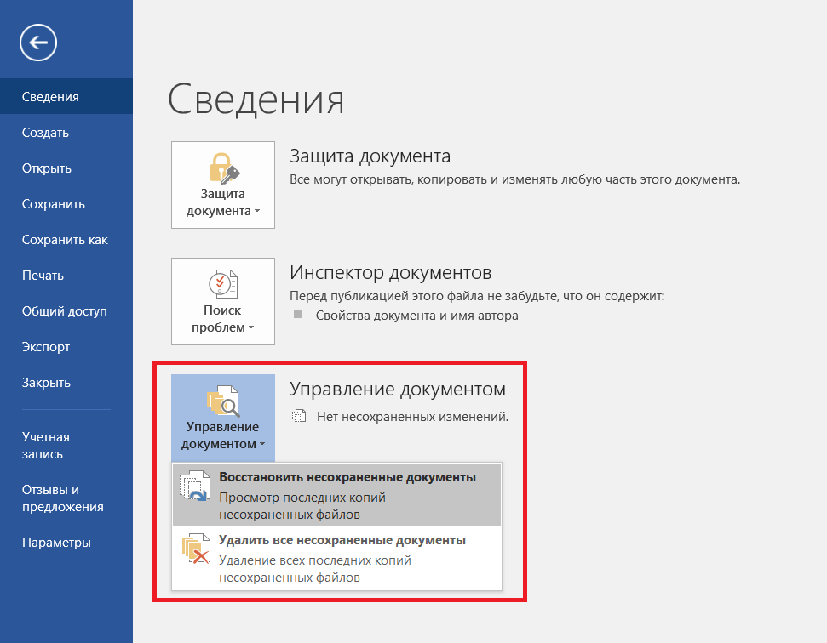Screen dimensions: 827x643
Task: Open the Сведения tab in sidebar
Action: click(66, 96)
